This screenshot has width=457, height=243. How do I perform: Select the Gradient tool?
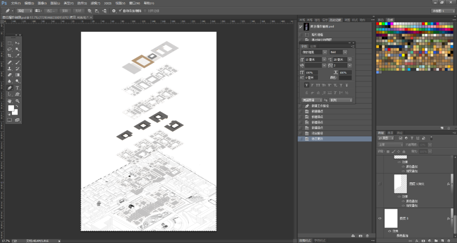click(17, 75)
